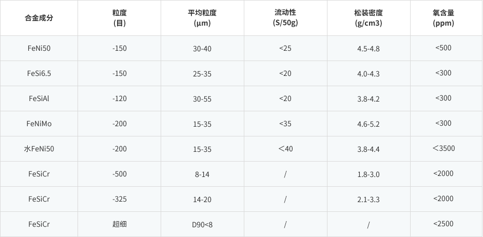
Task: Click the 水FeNi50 row label
Action: (39, 149)
